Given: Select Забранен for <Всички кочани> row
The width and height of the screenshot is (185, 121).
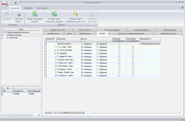Looking at the screenshot, I should [97, 44].
